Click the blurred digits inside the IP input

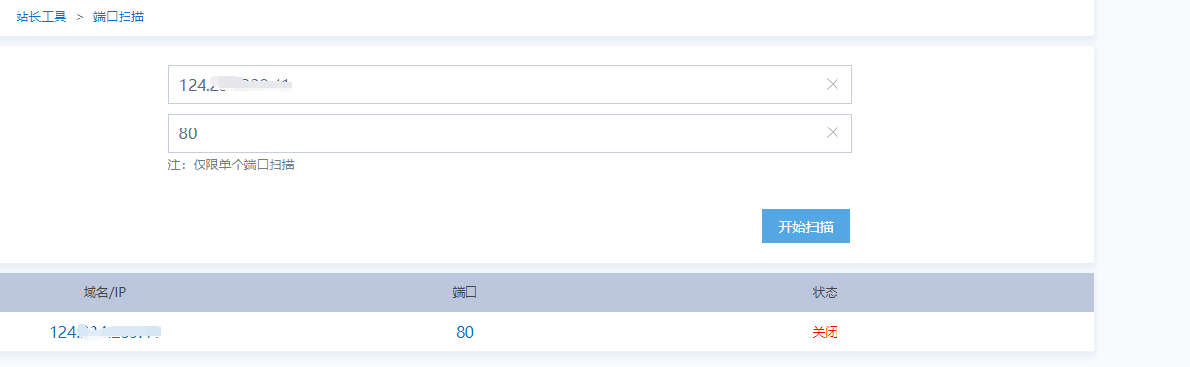[x=251, y=84]
